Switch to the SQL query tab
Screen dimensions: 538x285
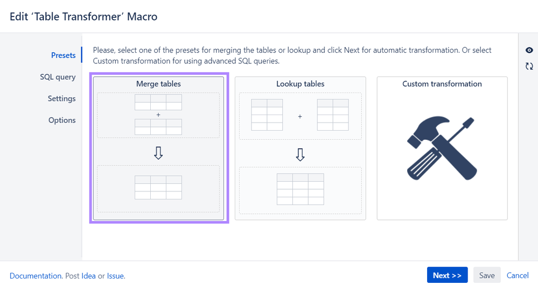coord(58,77)
